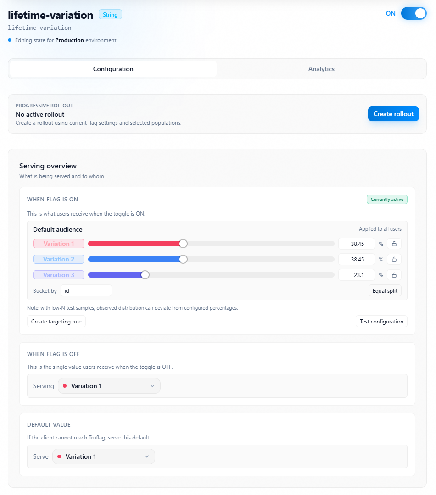
Task: Click the pink Variation 1 label chip
Action: 59,244
